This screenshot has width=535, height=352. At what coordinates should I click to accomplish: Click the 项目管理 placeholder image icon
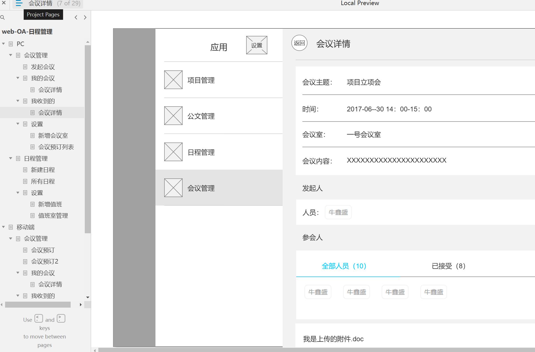(173, 80)
